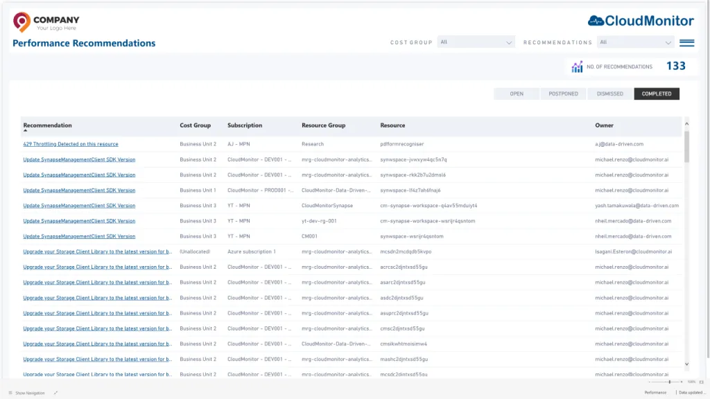
Task: Sort by the Resource Group column header
Action: tap(323, 125)
